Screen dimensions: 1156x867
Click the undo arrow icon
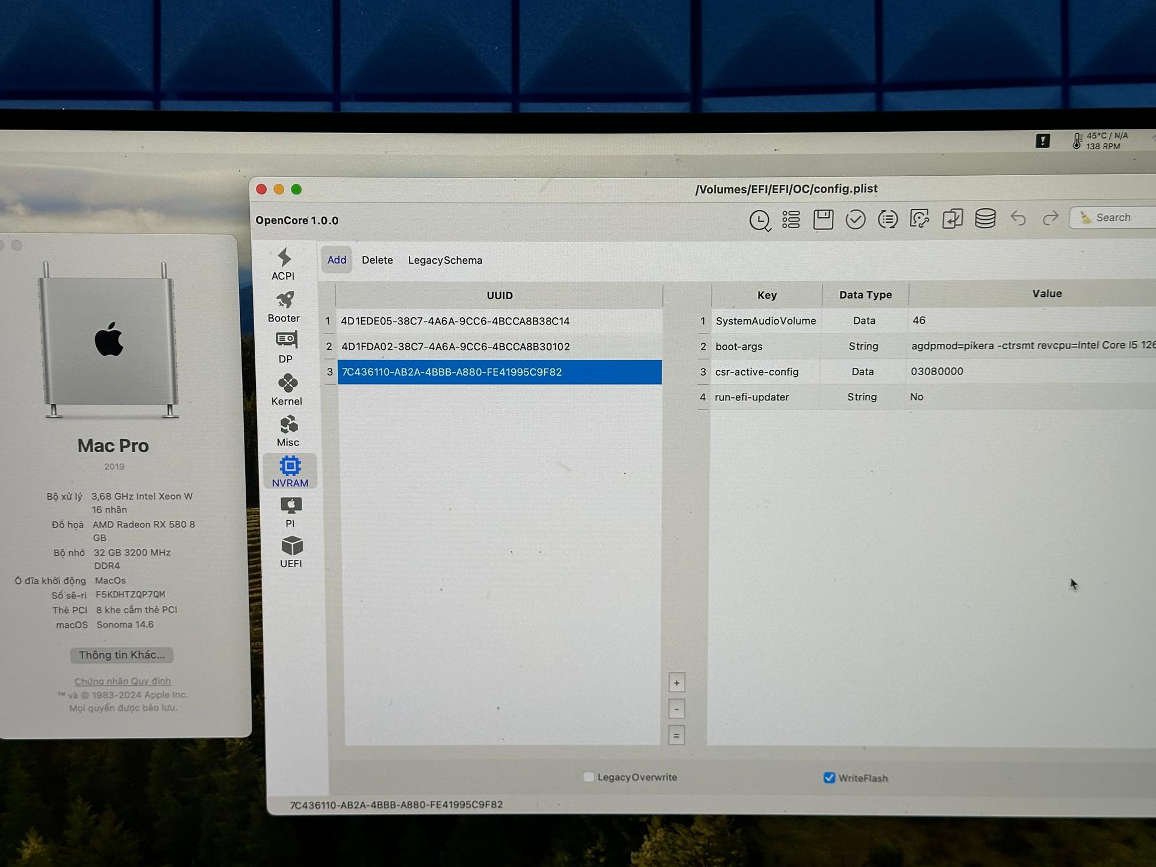tap(1018, 218)
